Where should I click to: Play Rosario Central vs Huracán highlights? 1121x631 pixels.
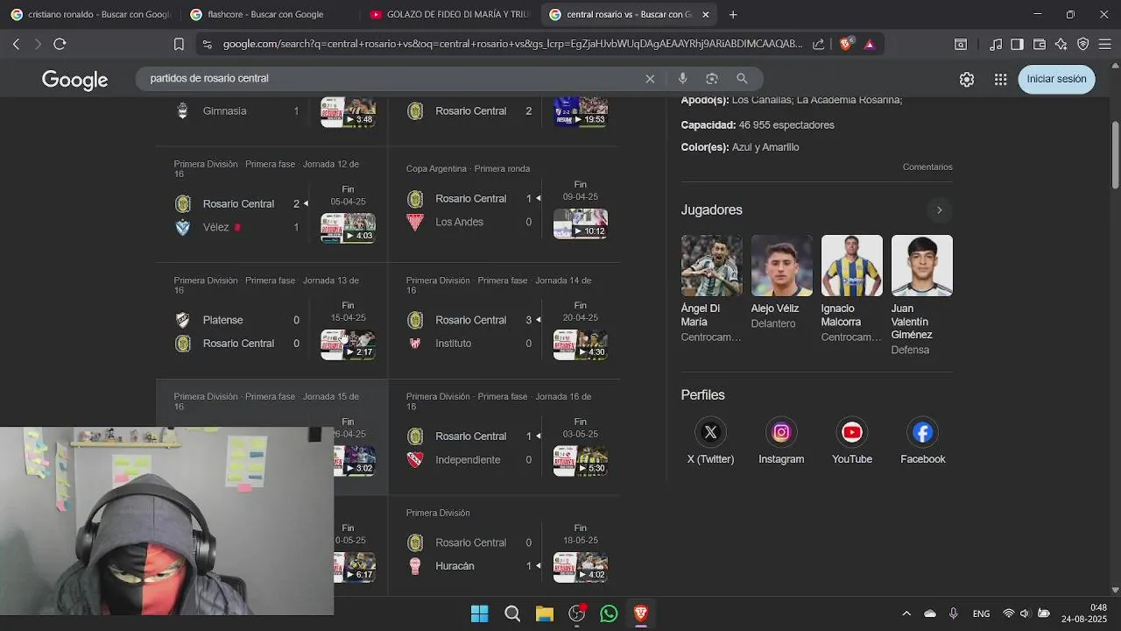pos(580,567)
